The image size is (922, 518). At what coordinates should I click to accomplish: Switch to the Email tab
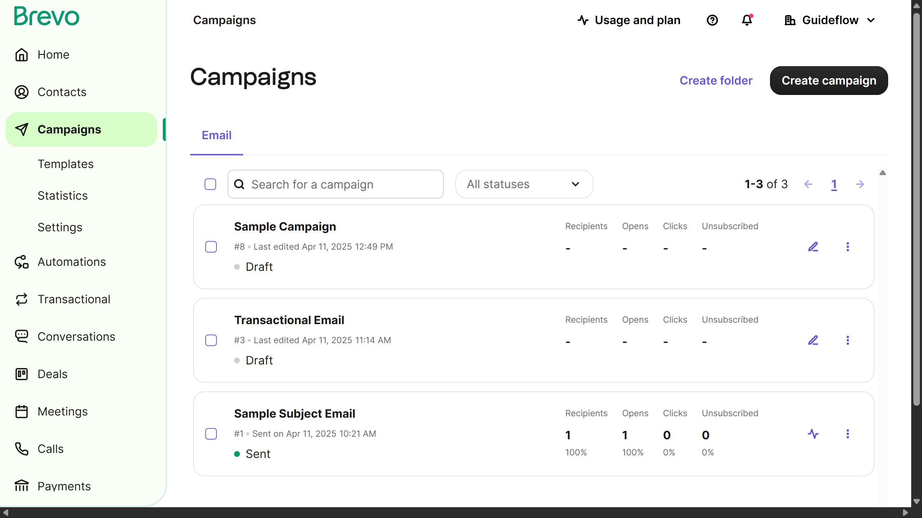point(216,135)
